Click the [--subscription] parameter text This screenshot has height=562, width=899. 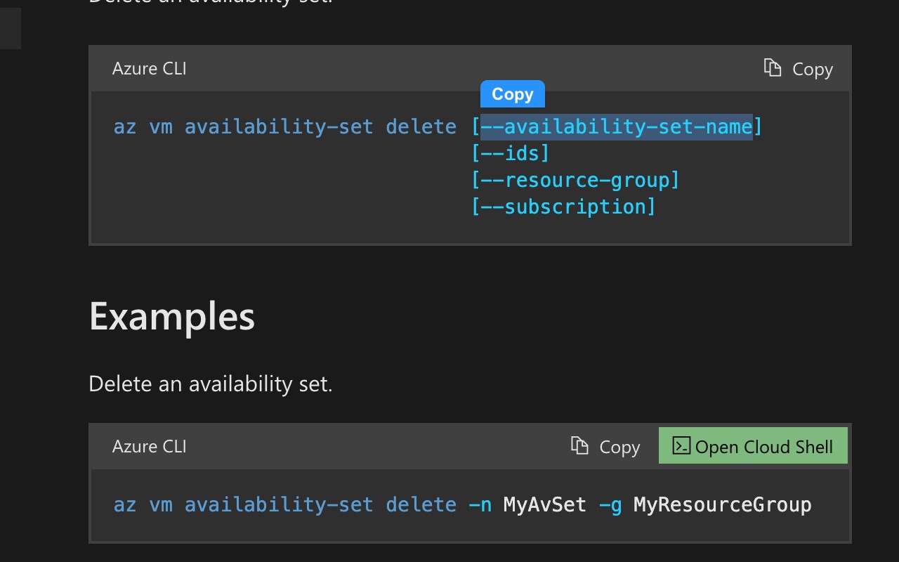pos(563,207)
